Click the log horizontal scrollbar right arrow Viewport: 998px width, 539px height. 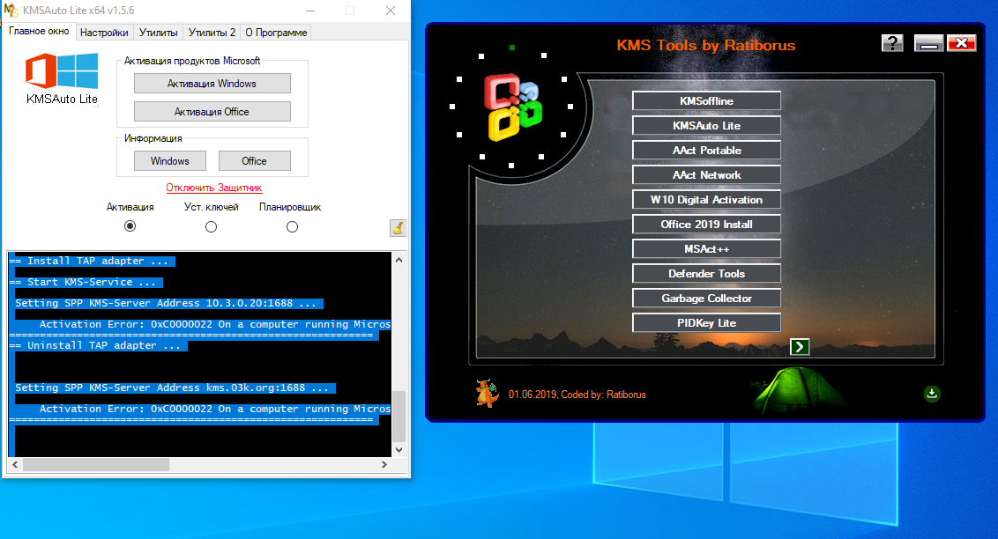384,465
